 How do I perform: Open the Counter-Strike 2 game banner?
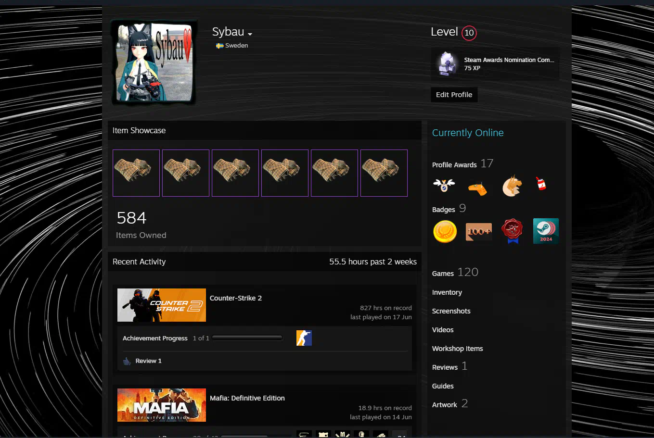coord(162,305)
